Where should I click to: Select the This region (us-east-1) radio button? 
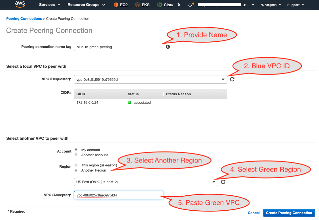tap(76, 165)
